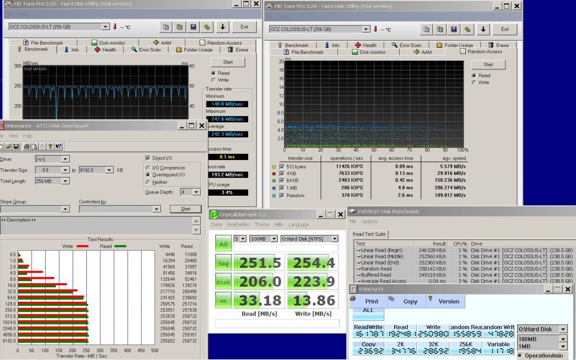Screen dimensions: 576x360
Task: Open ATTO 8192.0 transfer size dropdown
Action: click(109, 170)
